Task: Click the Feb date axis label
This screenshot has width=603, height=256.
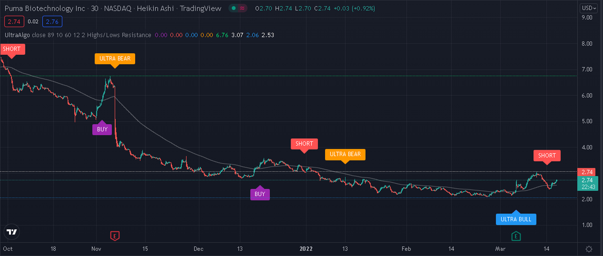Action: click(x=406, y=248)
